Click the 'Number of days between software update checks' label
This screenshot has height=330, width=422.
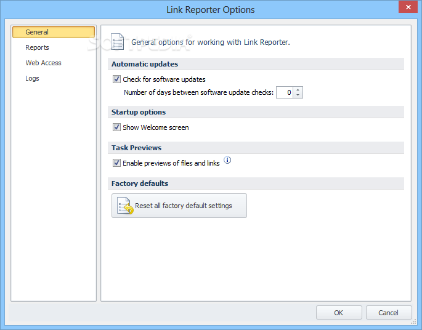[198, 92]
